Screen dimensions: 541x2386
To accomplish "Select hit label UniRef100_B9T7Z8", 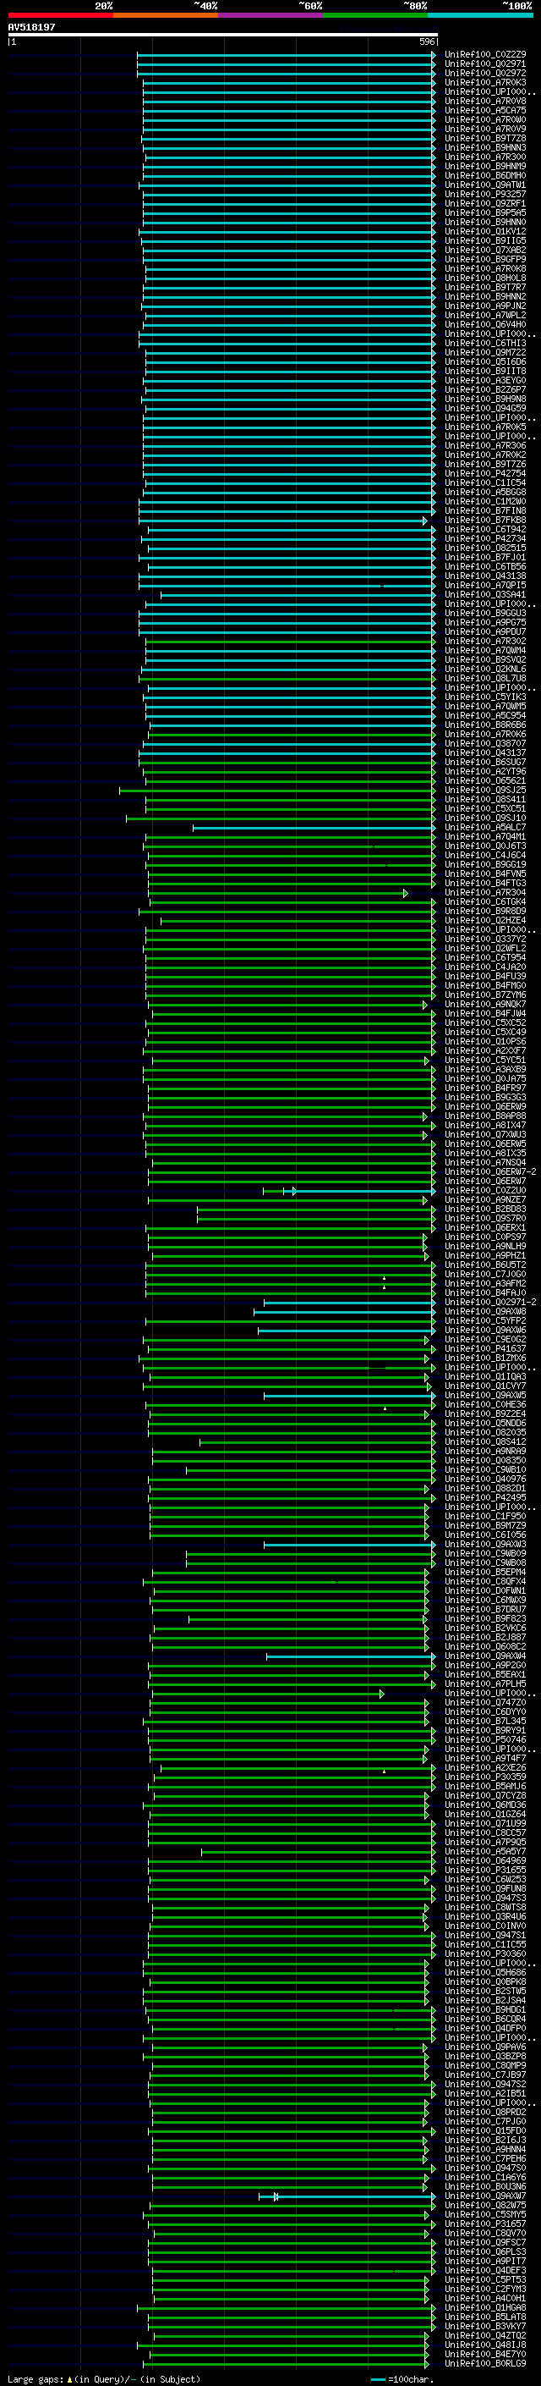I will [x=485, y=138].
